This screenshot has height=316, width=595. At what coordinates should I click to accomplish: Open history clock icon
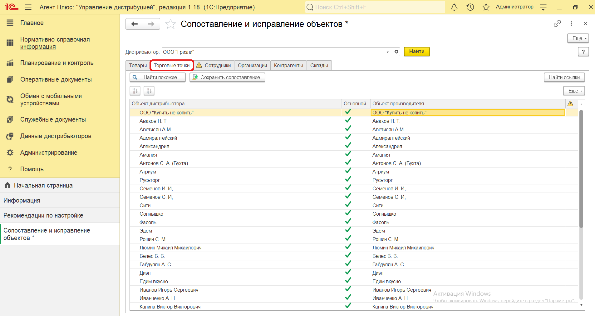click(470, 7)
